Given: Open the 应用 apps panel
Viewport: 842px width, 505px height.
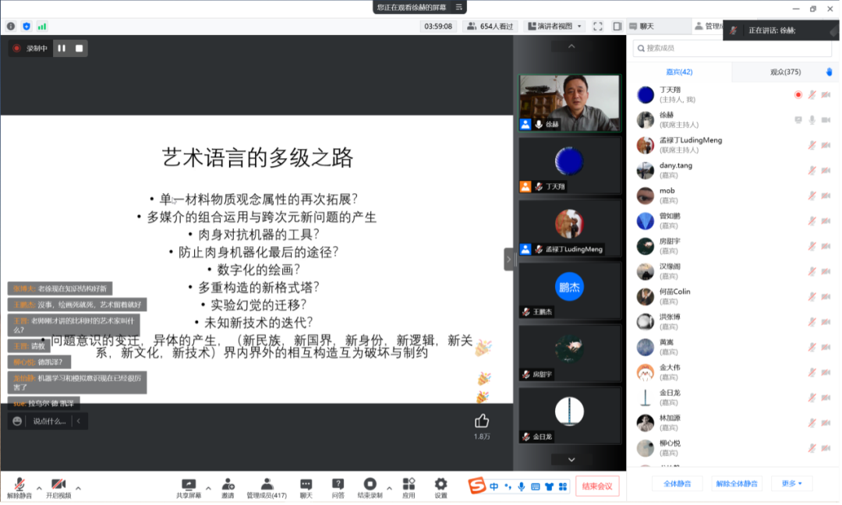Looking at the screenshot, I should pos(408,486).
